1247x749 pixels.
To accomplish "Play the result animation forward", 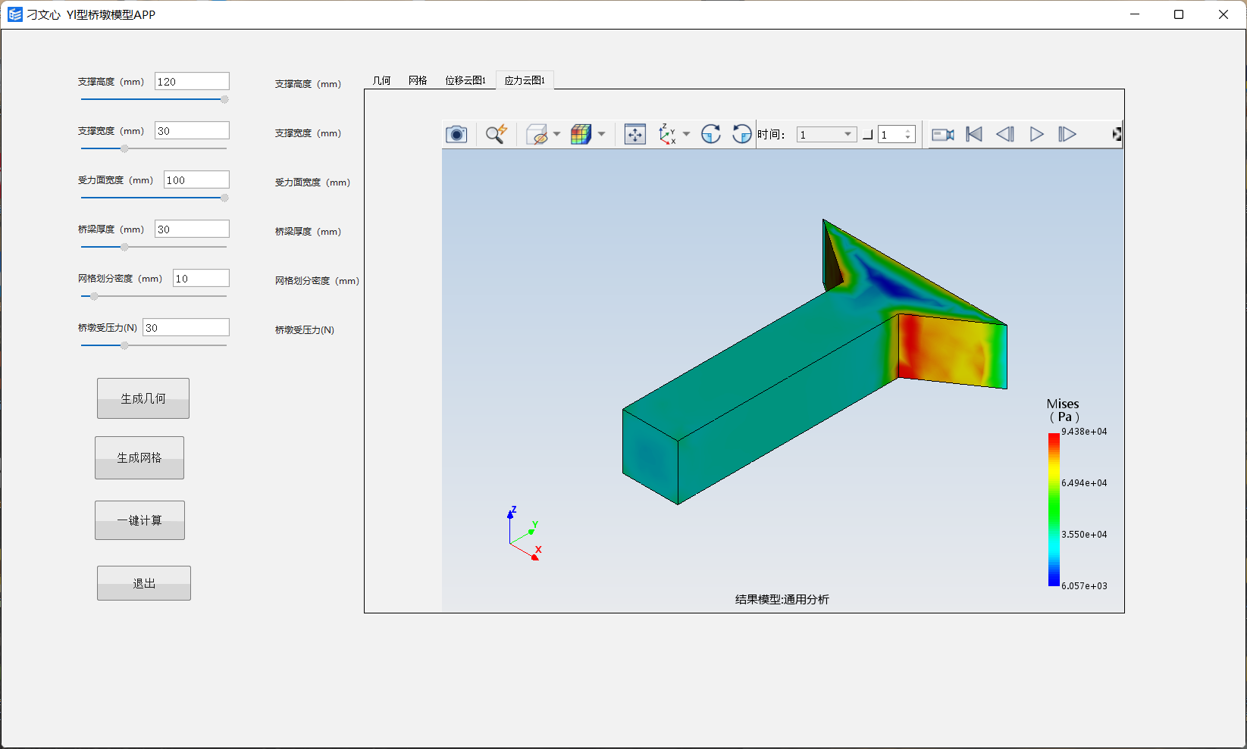I will [x=1036, y=135].
